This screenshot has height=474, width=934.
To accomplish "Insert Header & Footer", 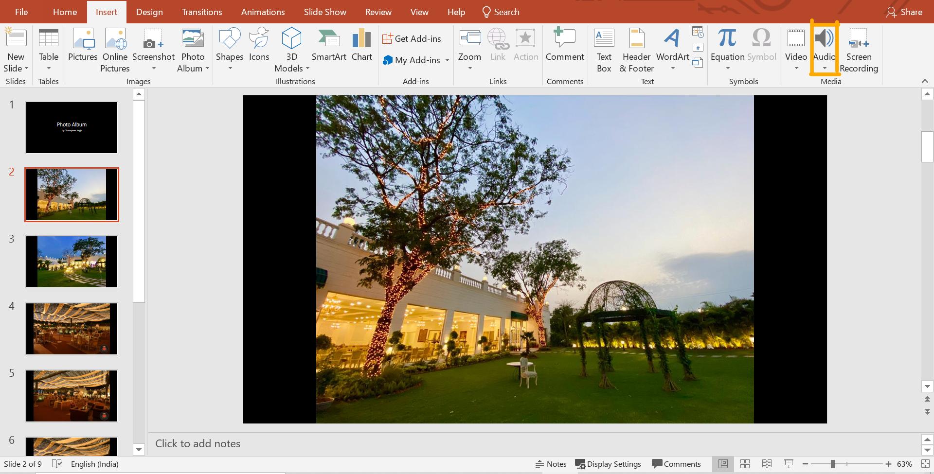I will click(636, 49).
